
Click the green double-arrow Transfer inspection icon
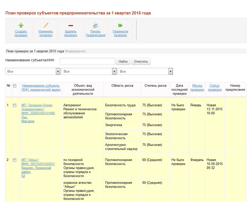(121, 25)
